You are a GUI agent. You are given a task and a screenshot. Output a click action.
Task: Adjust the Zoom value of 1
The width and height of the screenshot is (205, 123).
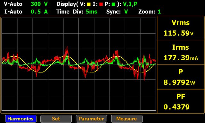click(159, 12)
